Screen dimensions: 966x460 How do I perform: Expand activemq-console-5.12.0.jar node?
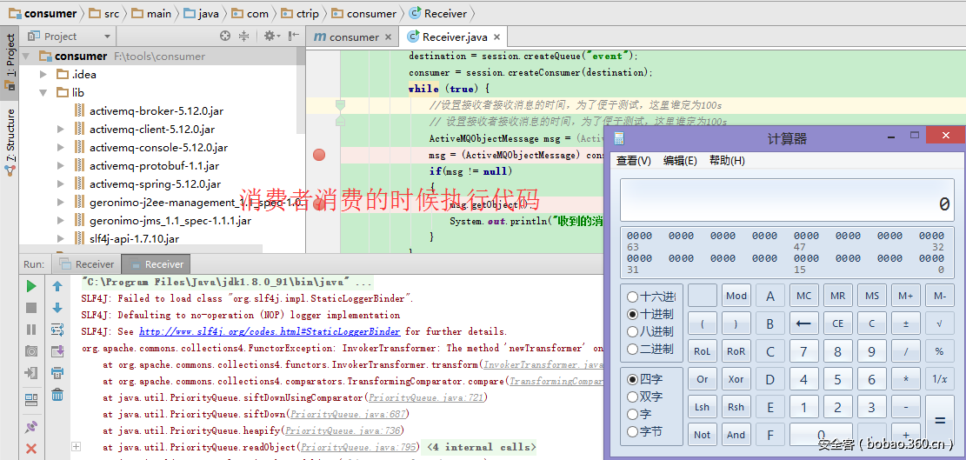coord(60,148)
